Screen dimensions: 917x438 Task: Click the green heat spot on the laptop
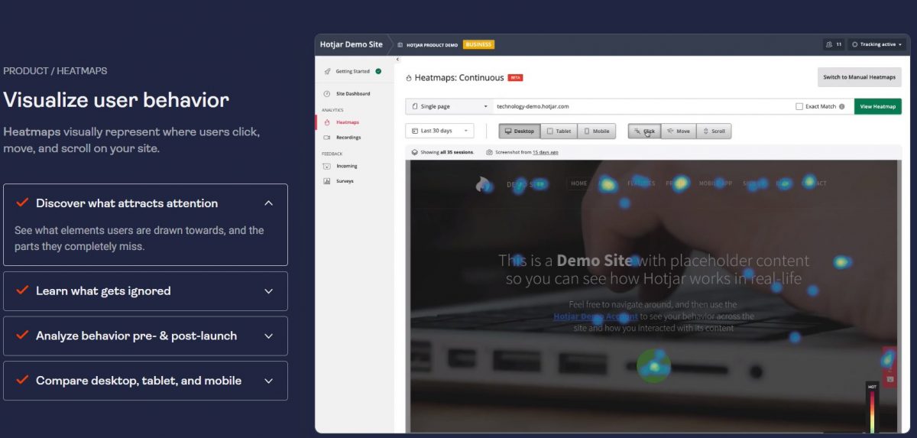point(653,365)
